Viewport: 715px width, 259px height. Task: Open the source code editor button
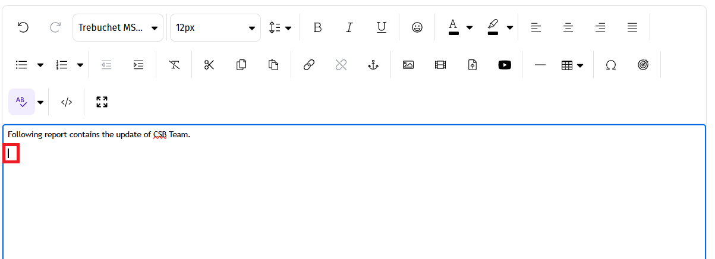click(67, 102)
